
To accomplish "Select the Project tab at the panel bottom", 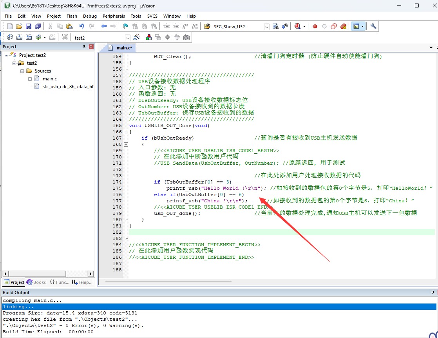I will pos(14,282).
